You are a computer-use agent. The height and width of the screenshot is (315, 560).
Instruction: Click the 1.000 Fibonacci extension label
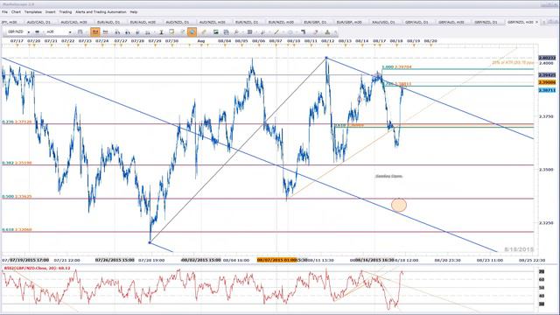point(396,66)
